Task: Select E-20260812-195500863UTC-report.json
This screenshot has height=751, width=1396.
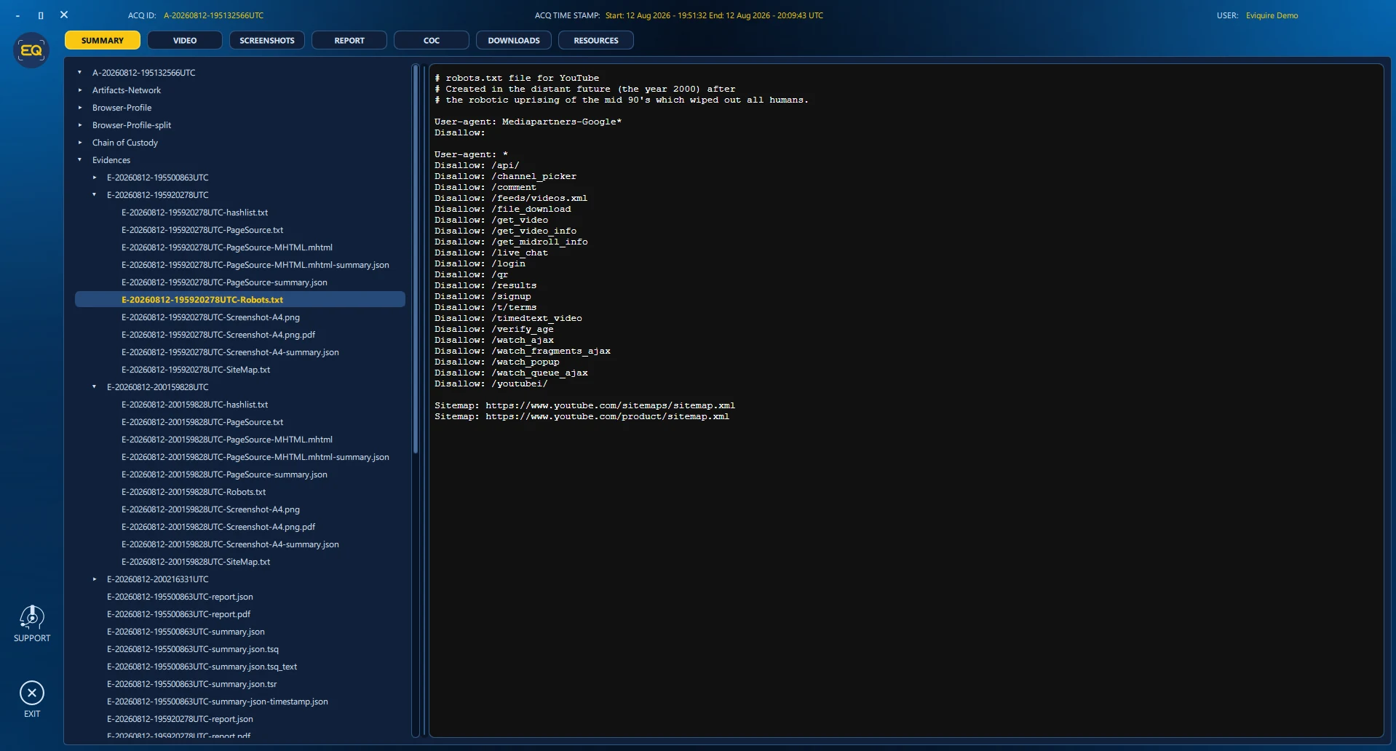Action: 180,597
